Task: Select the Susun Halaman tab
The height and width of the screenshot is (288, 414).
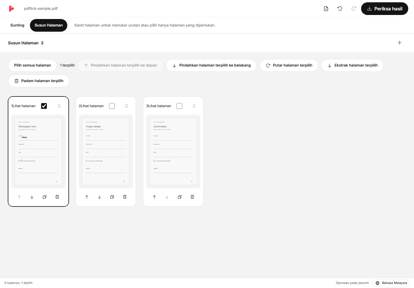Action: point(49,25)
